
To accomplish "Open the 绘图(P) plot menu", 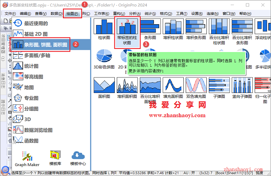I will point(72,14).
